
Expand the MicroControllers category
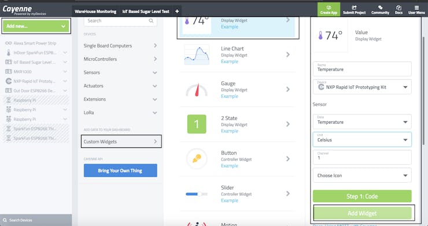click(120, 59)
